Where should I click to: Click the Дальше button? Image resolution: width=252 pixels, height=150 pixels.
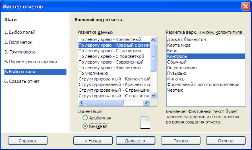pos(136,141)
